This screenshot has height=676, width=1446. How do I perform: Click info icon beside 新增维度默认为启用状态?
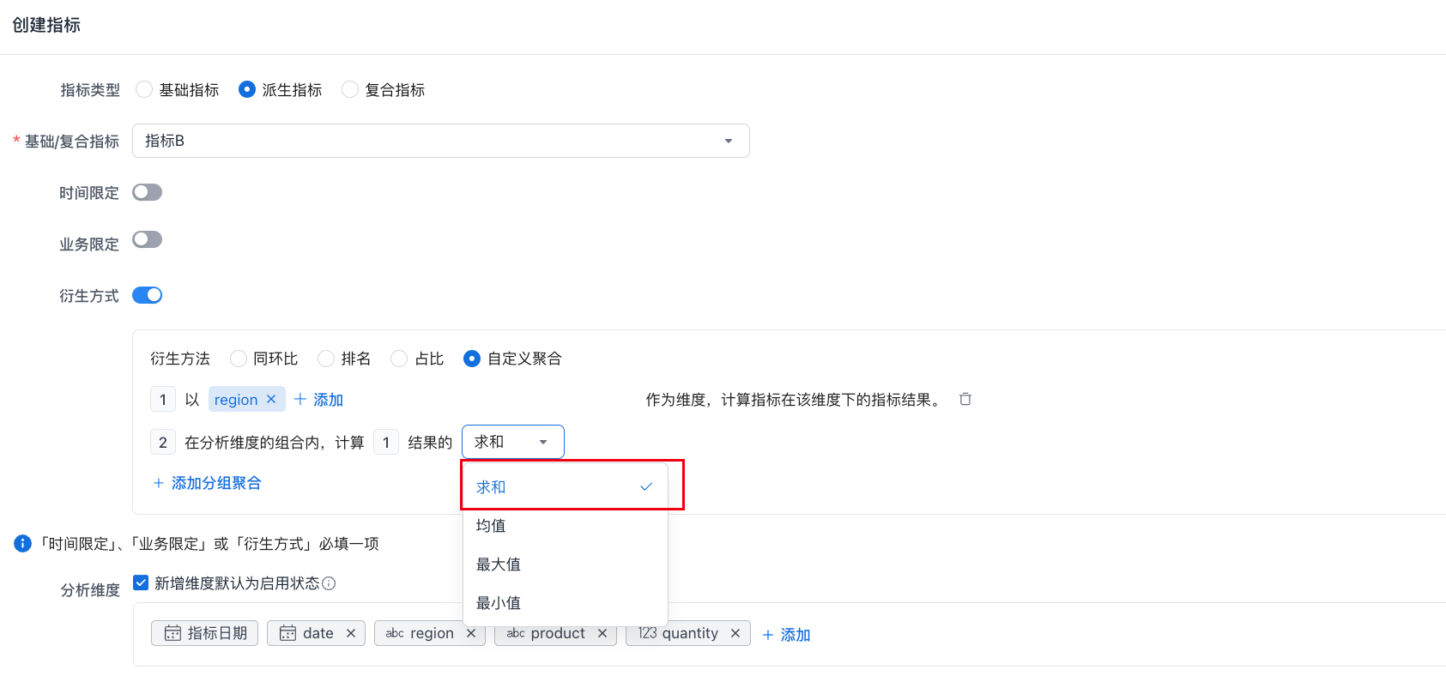click(x=329, y=583)
